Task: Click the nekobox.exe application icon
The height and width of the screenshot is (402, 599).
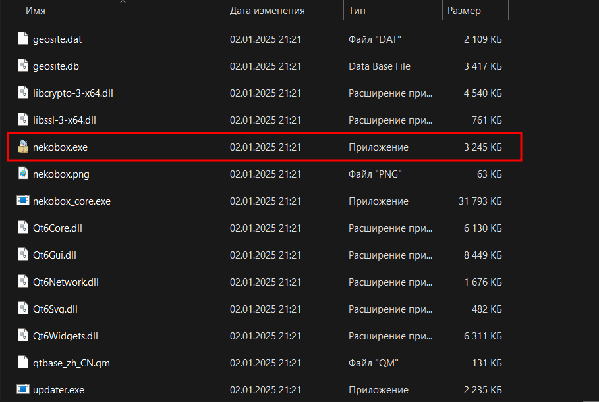Action: pyautogui.click(x=23, y=147)
